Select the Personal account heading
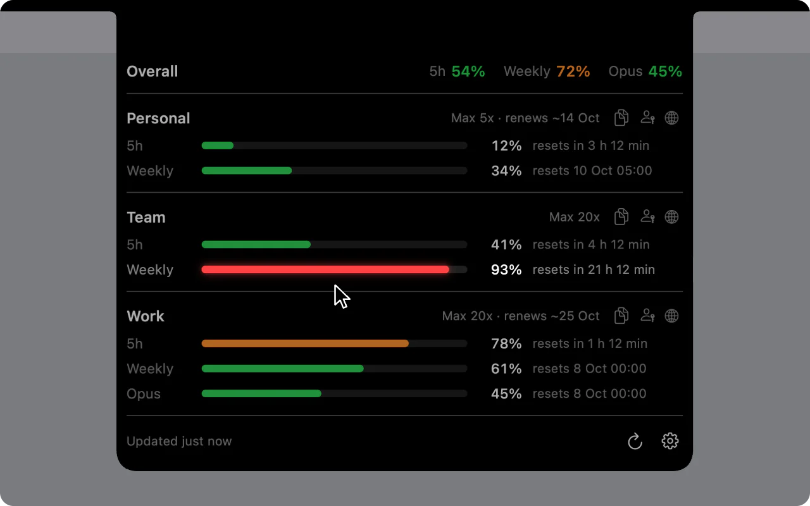 (158, 118)
